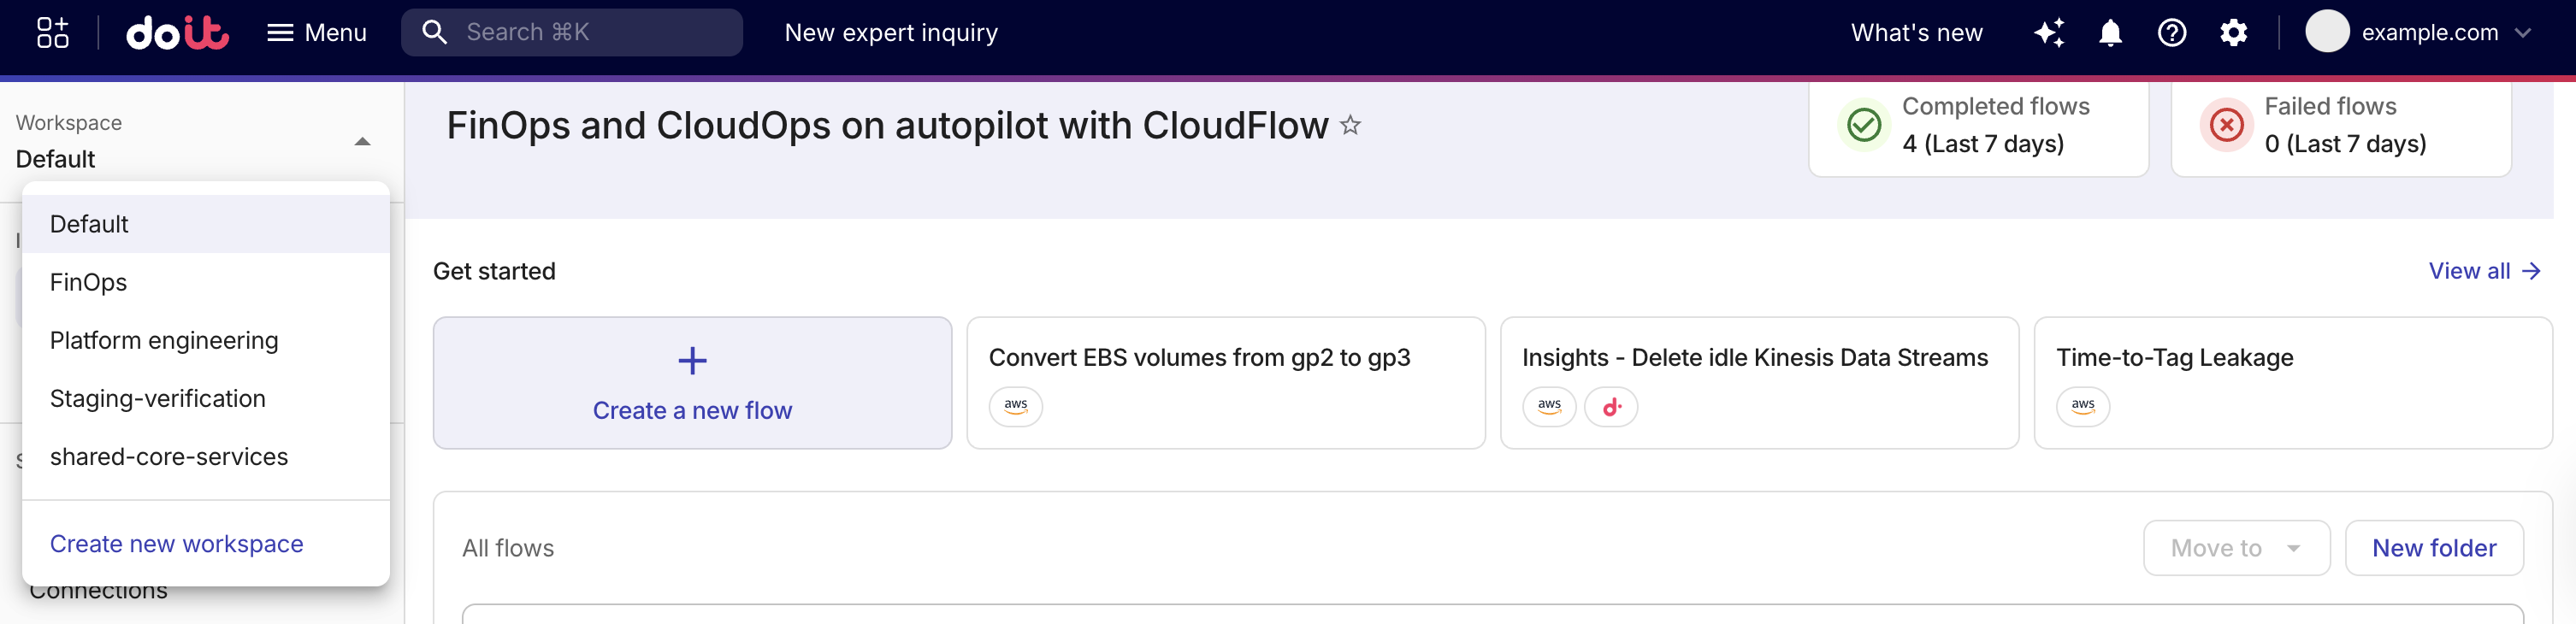Open the hamburger Menu
Image resolution: width=2576 pixels, height=624 pixels.
coord(316,32)
